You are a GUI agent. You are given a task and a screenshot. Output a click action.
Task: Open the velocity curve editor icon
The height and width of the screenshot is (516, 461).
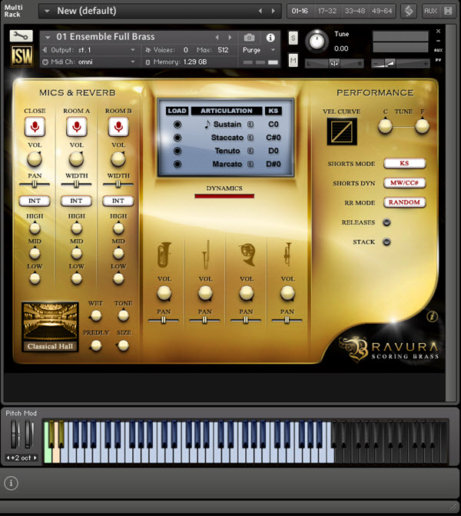tap(342, 131)
